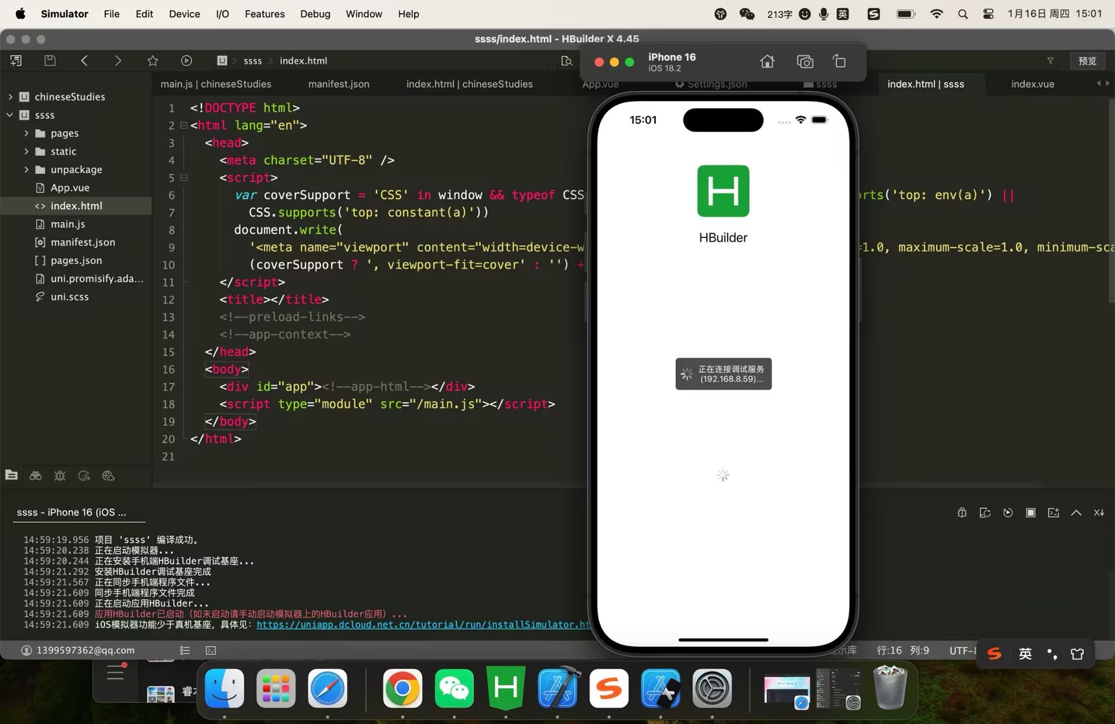This screenshot has width=1115, height=724.
Task: Open the Features menu
Action: (264, 14)
